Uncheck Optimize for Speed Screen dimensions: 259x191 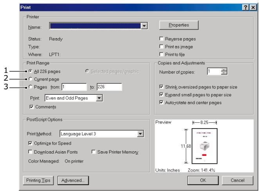click(x=30, y=143)
